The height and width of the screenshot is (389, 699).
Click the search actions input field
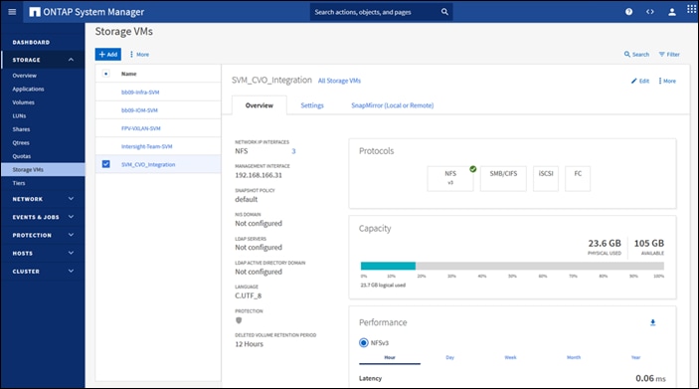(x=377, y=12)
